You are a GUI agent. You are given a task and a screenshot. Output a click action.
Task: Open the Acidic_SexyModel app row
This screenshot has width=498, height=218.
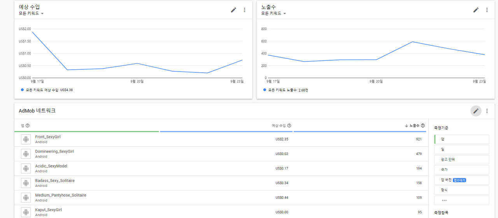click(x=221, y=169)
